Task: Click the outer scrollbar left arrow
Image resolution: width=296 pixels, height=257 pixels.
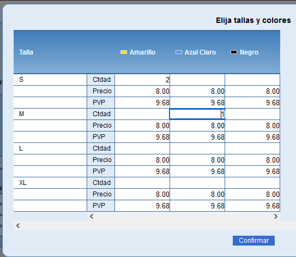Action: pos(18,226)
